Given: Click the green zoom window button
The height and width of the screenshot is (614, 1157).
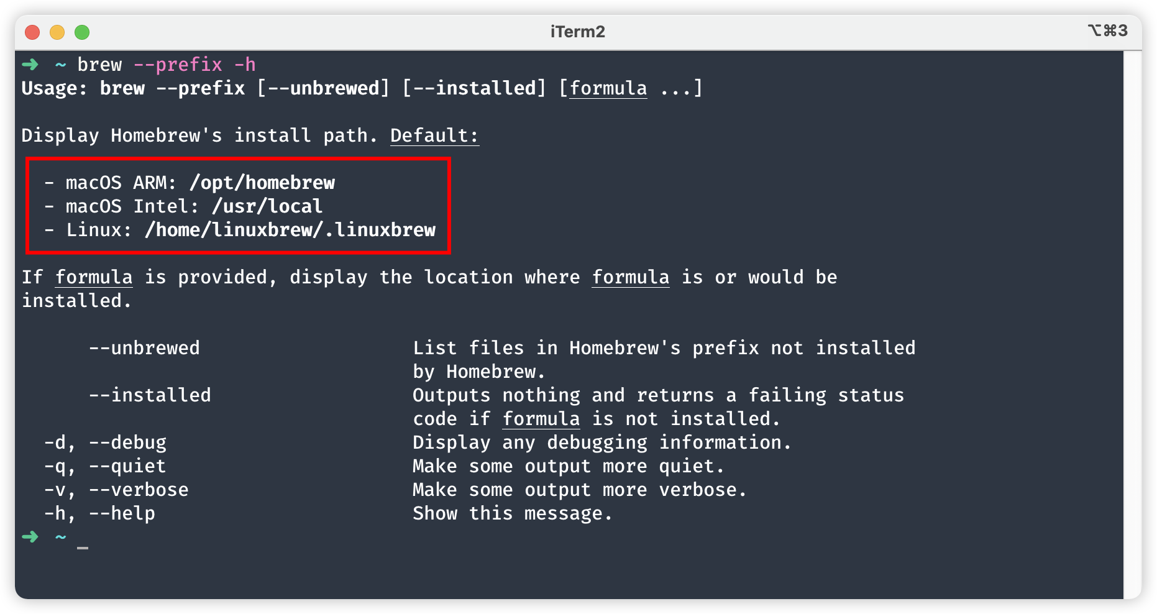Looking at the screenshot, I should pyautogui.click(x=82, y=32).
